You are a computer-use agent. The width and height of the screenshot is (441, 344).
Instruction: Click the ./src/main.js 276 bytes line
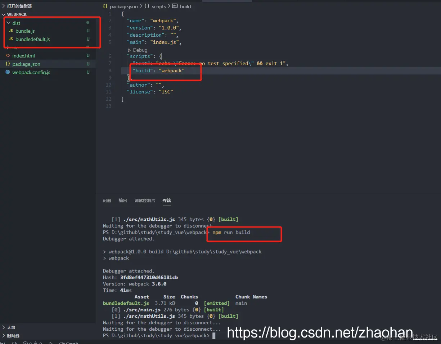[168, 309]
